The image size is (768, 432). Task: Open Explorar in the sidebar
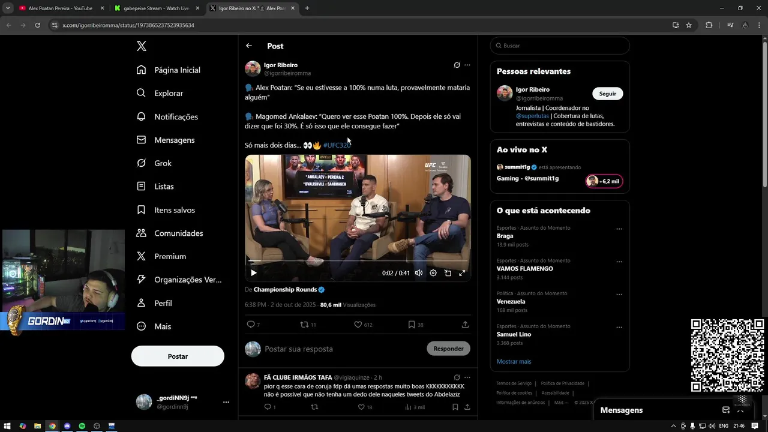(x=160, y=93)
